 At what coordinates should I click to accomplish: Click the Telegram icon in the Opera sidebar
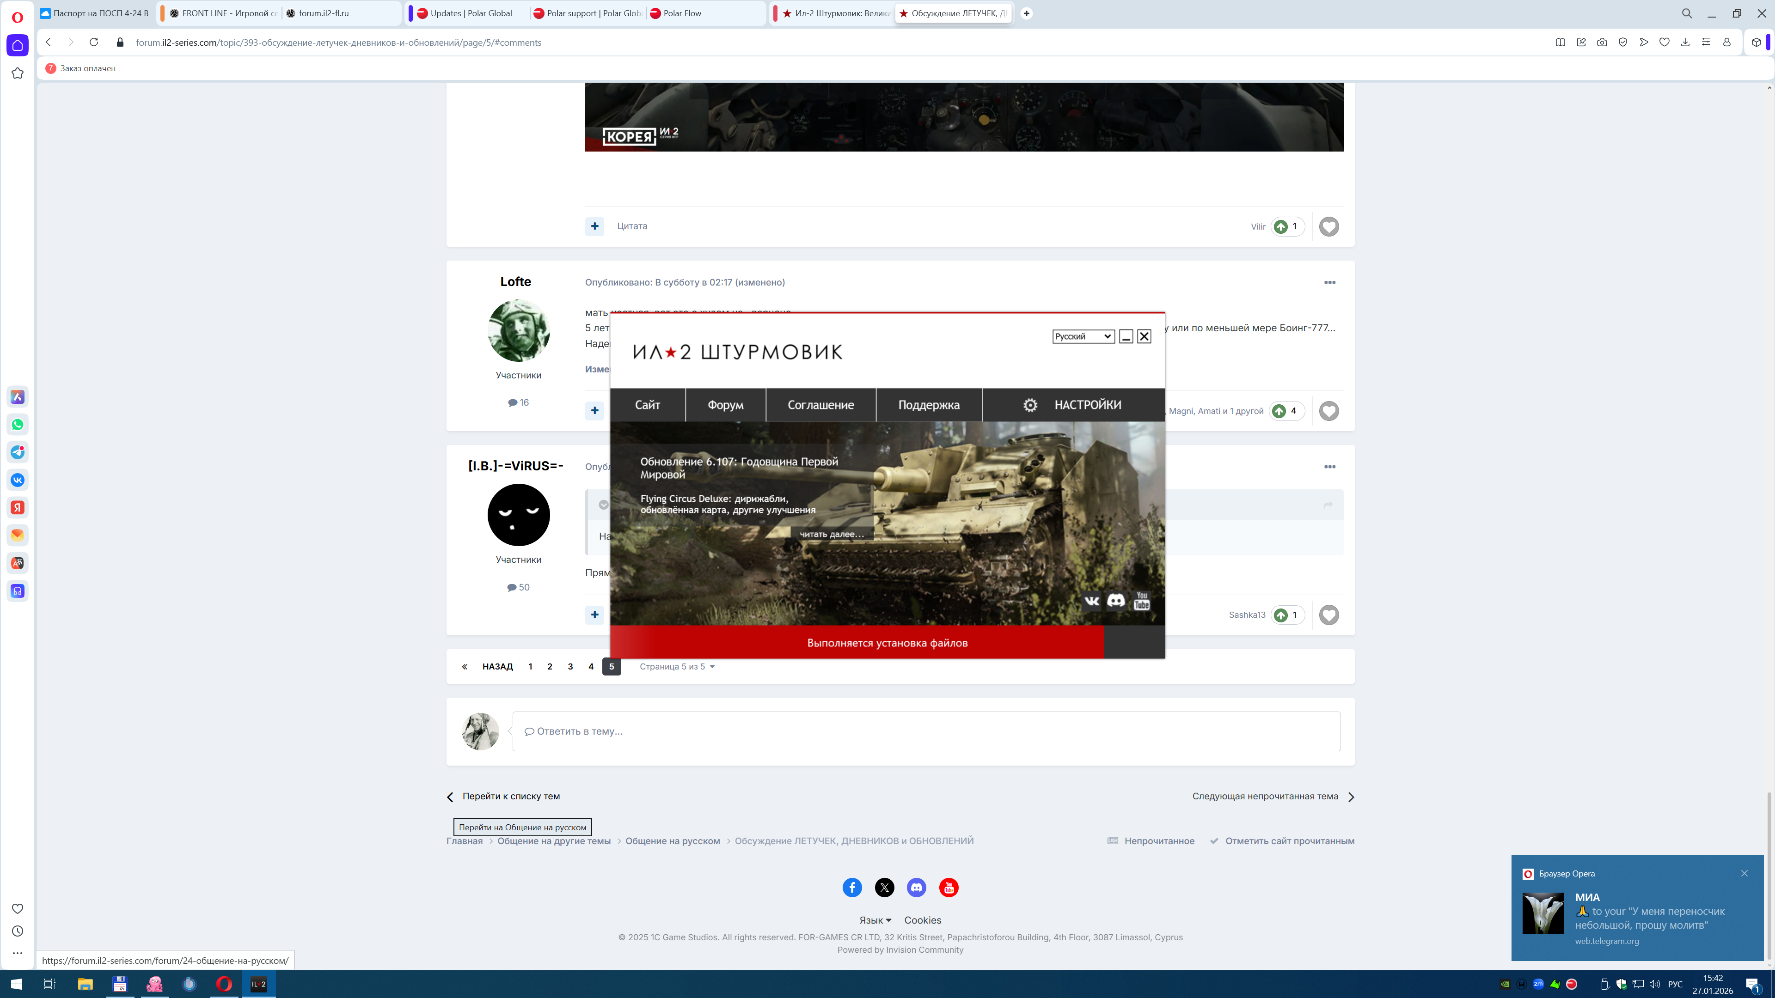[x=17, y=452]
